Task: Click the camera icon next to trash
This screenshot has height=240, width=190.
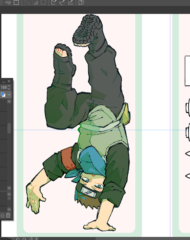Action: tap(2, 216)
